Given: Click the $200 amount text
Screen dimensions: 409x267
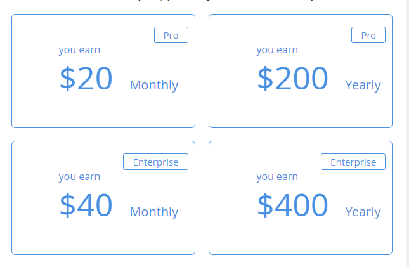Looking at the screenshot, I should point(292,78).
